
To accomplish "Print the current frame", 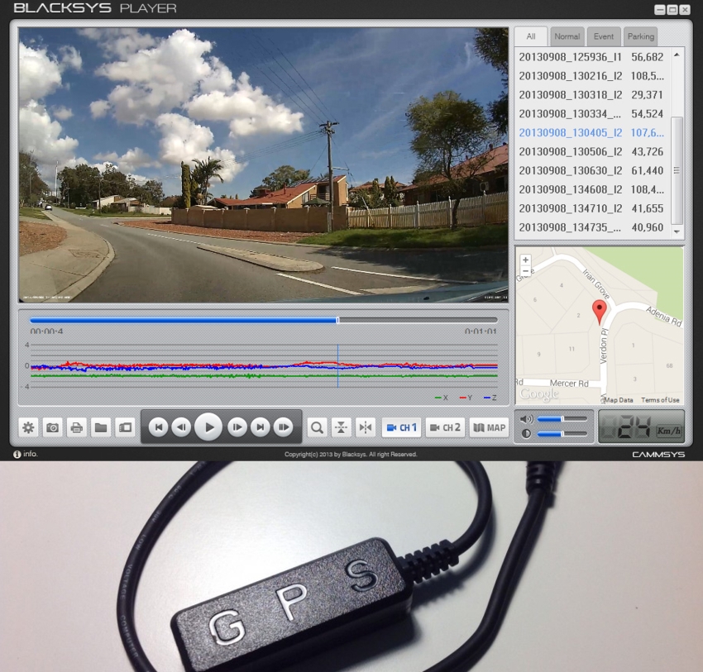I will [77, 427].
